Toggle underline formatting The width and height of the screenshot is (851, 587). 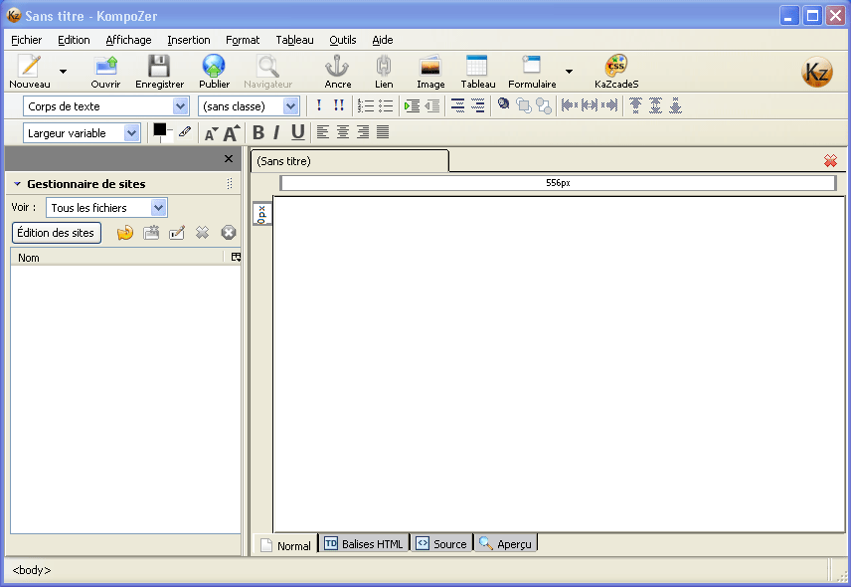(297, 132)
